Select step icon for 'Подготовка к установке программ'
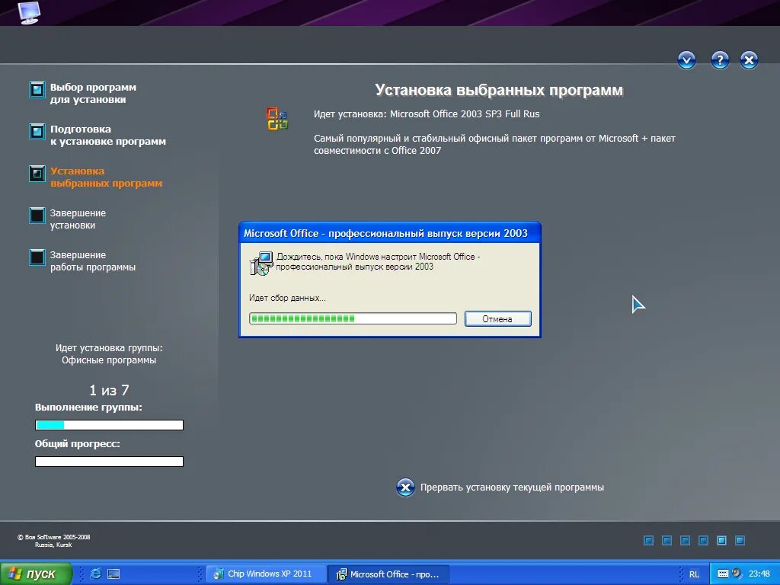Image resolution: width=780 pixels, height=585 pixels. 37,131
